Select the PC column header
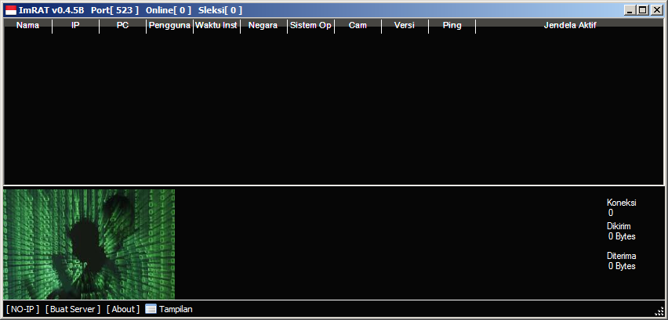The height and width of the screenshot is (320, 668). (x=122, y=26)
